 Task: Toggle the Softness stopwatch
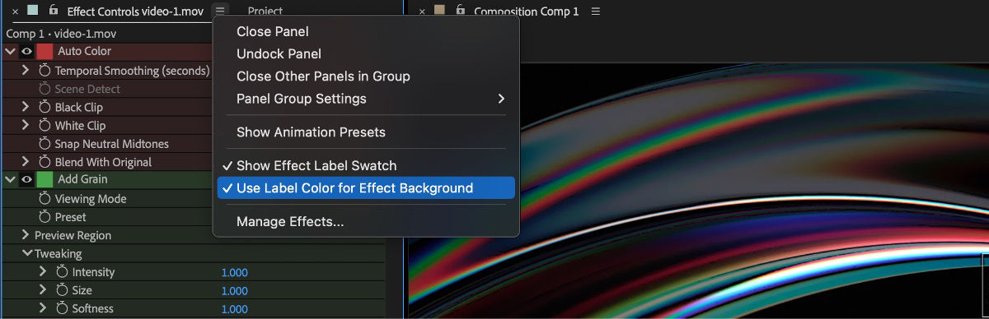62,308
